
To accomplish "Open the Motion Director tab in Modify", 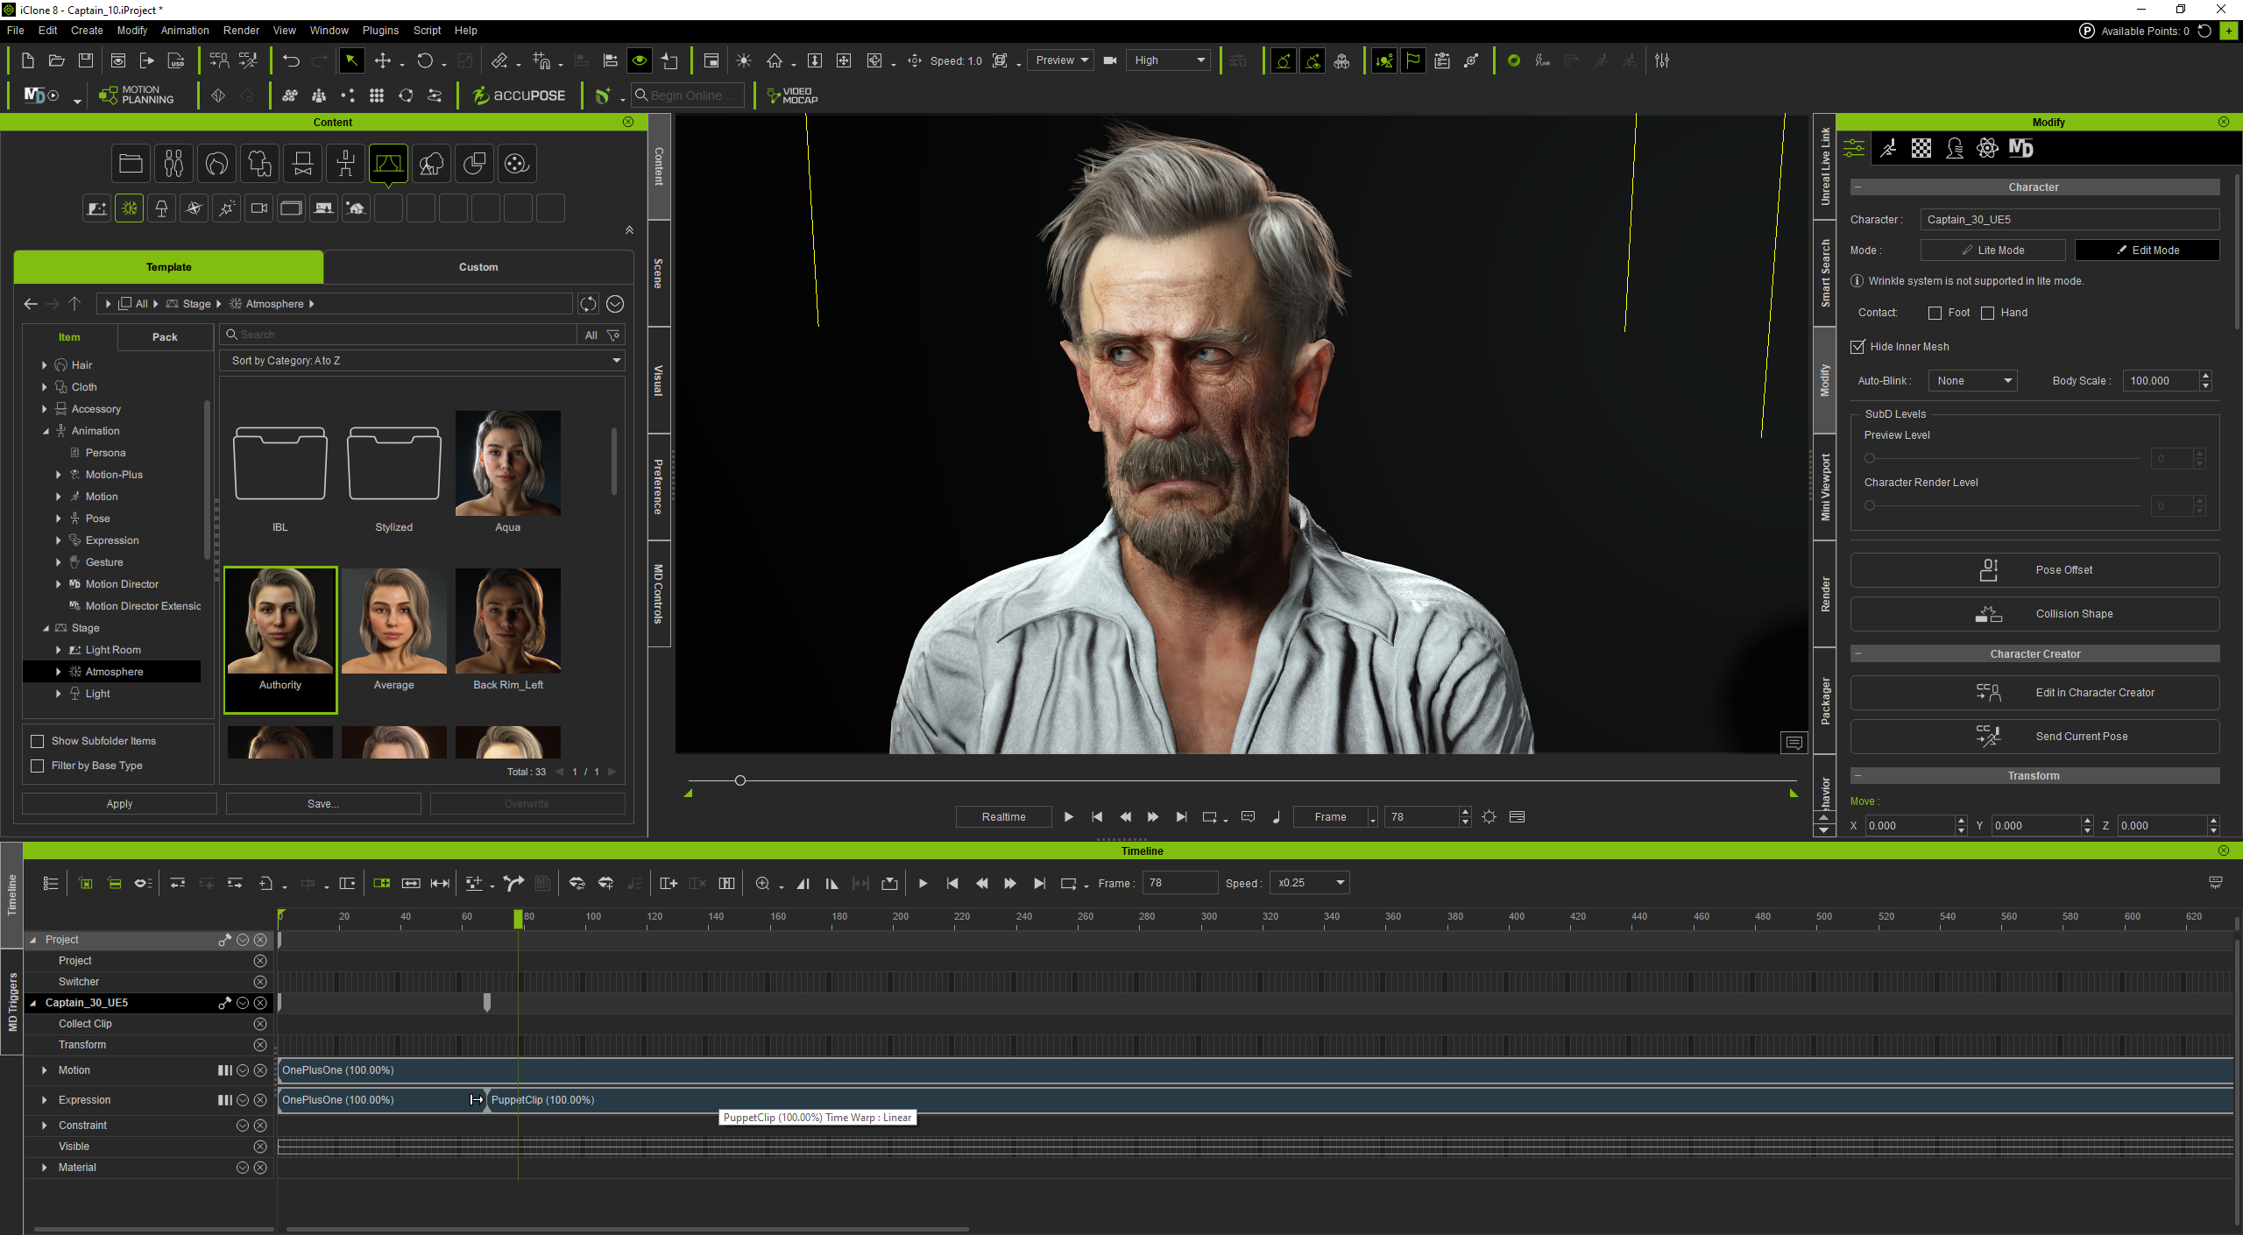I will 2020,148.
